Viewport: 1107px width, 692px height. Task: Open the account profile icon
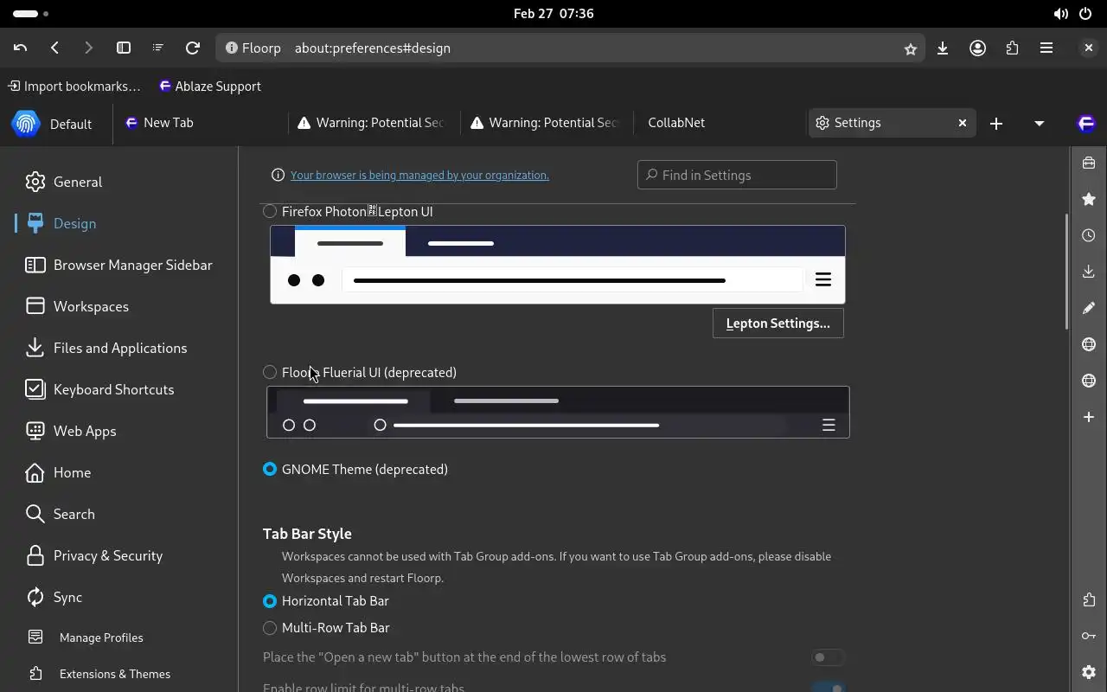click(x=977, y=48)
